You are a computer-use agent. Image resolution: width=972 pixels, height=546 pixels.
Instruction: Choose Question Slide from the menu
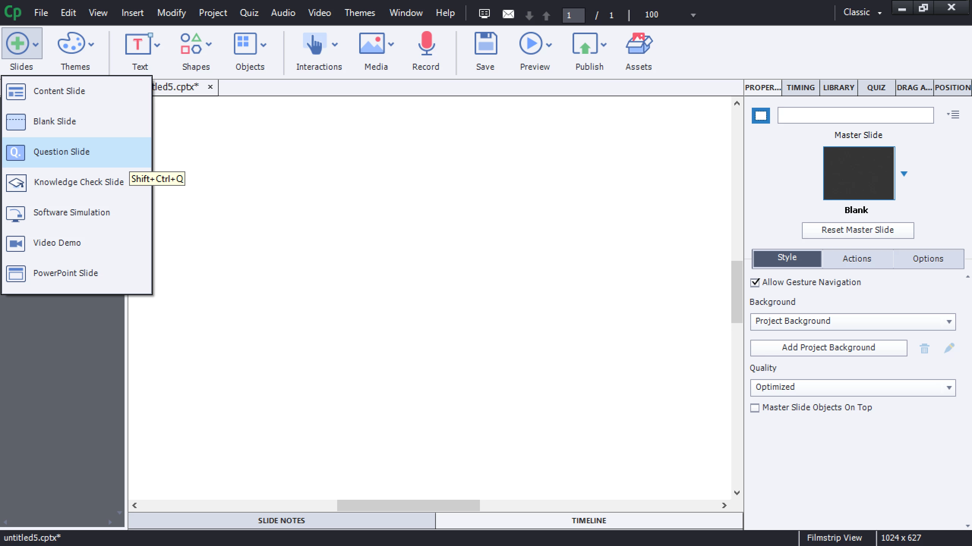pos(62,152)
